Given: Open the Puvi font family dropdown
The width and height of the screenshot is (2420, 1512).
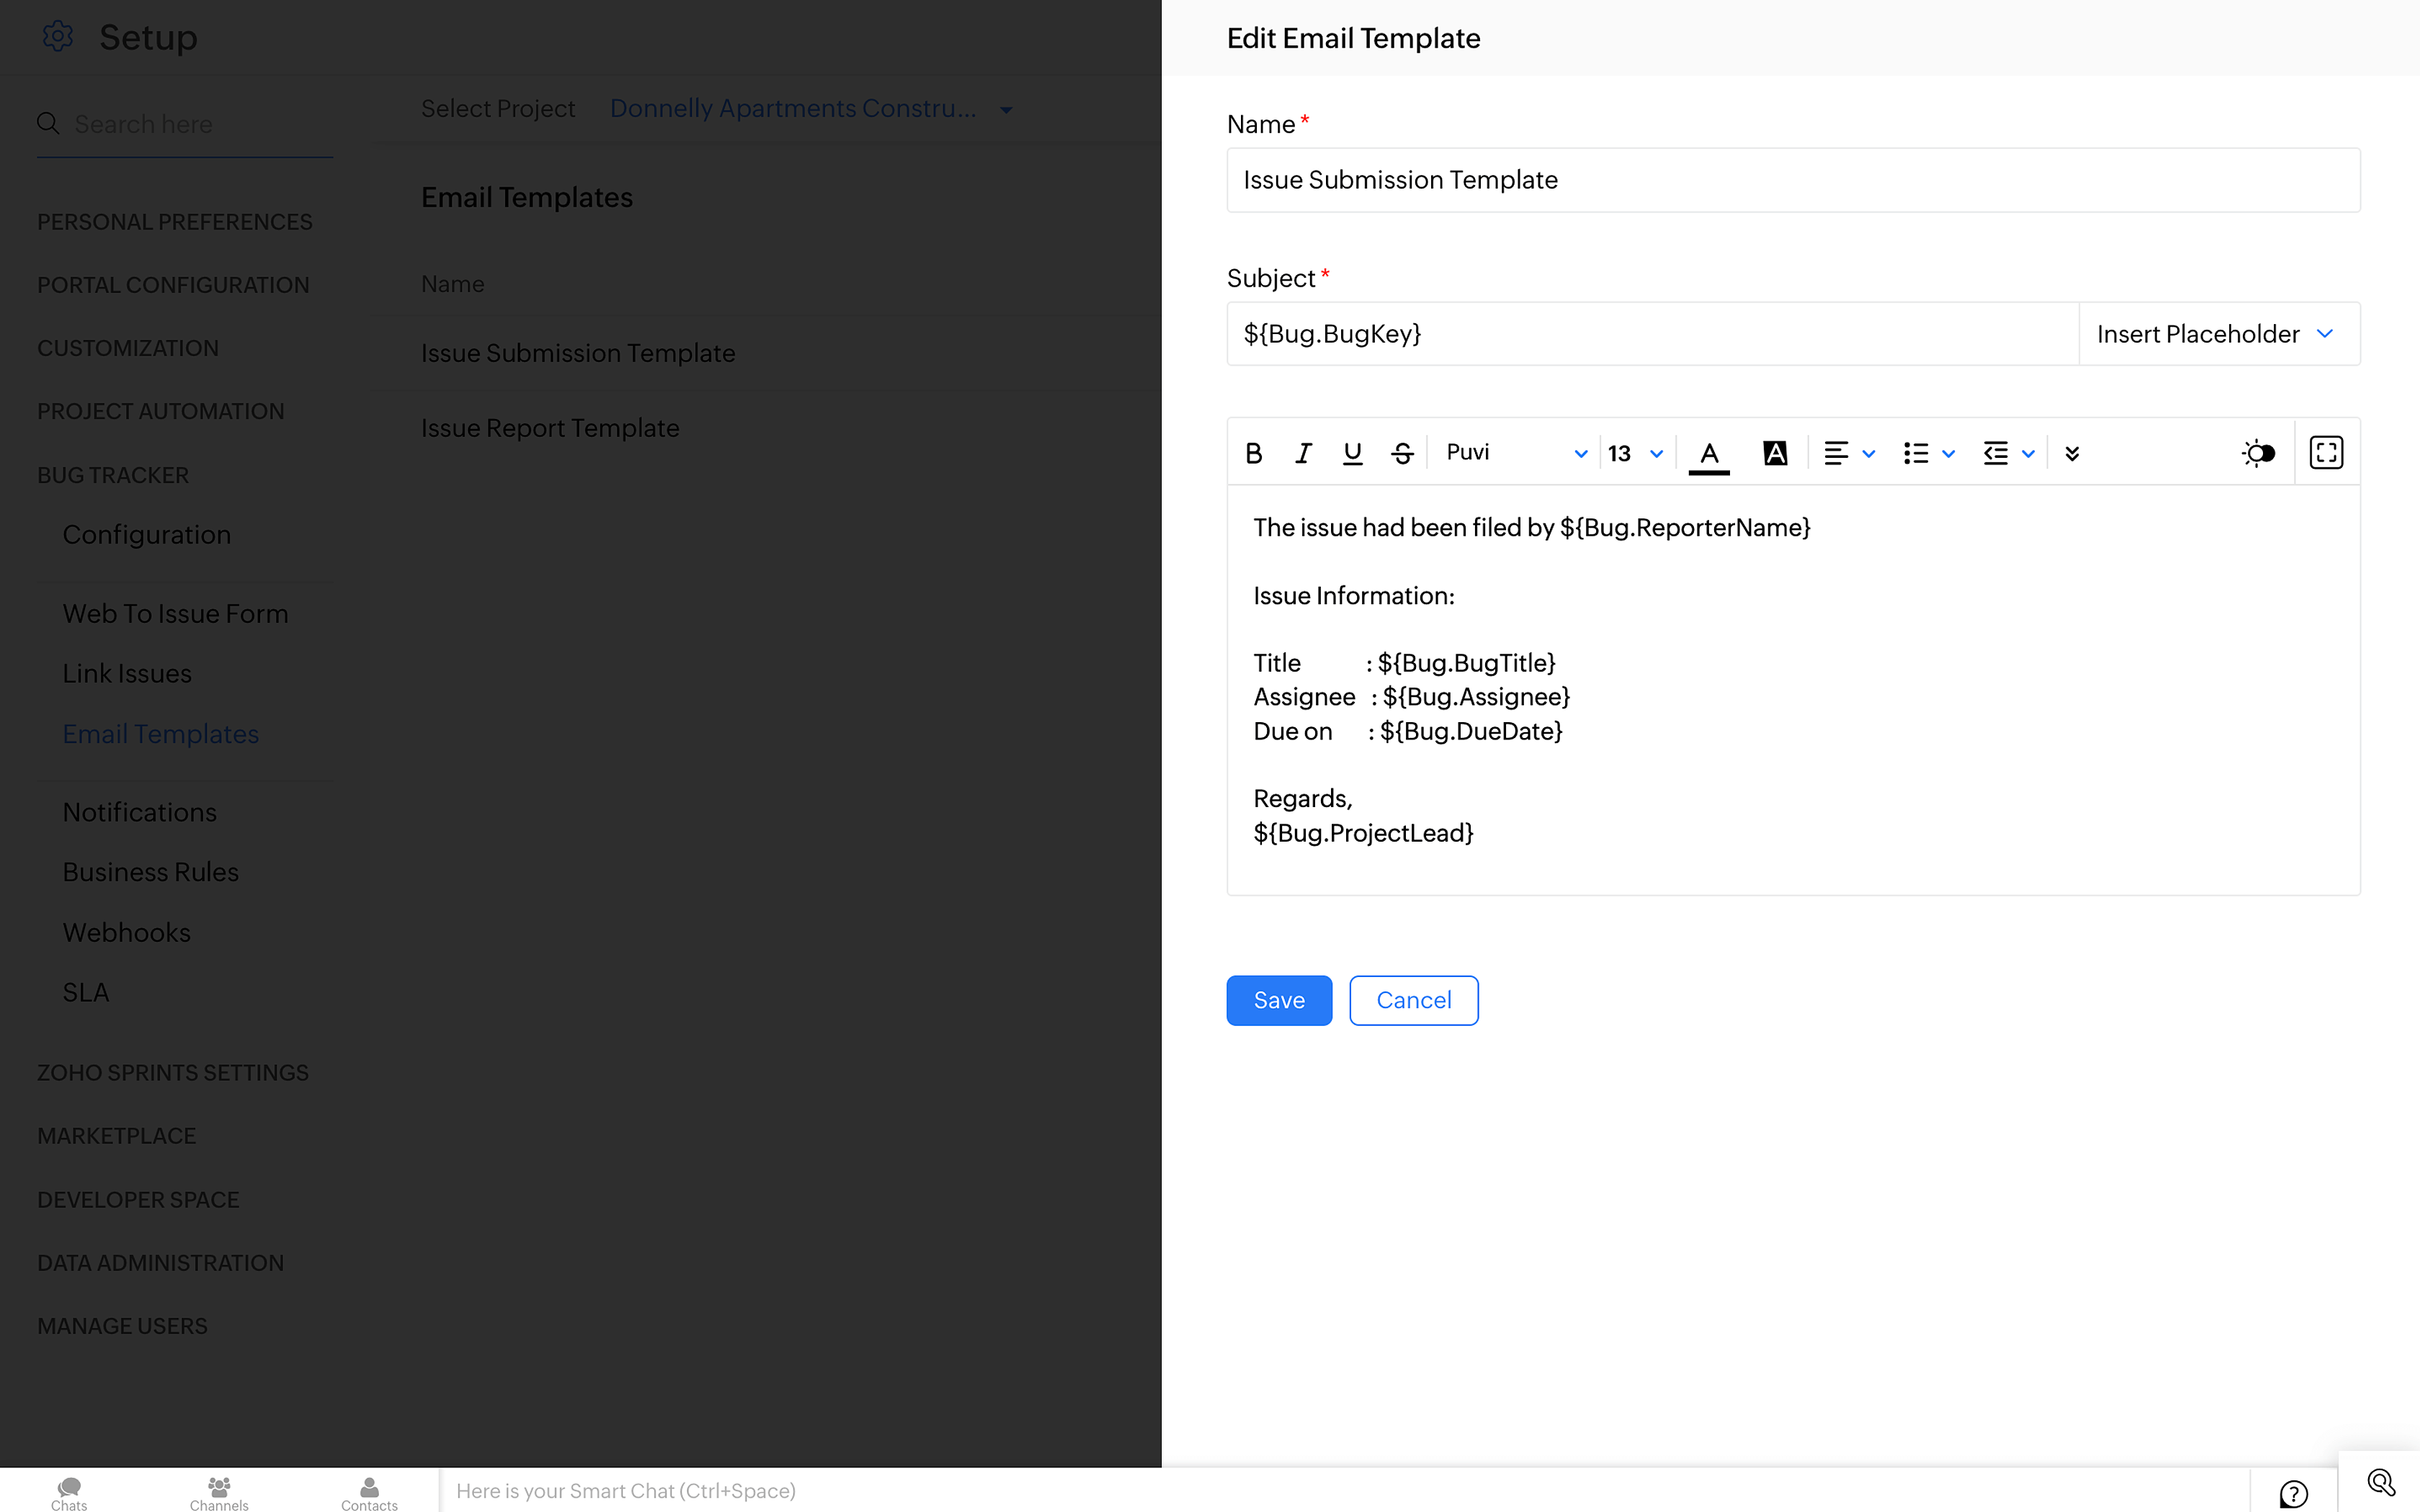Looking at the screenshot, I should pyautogui.click(x=1515, y=453).
